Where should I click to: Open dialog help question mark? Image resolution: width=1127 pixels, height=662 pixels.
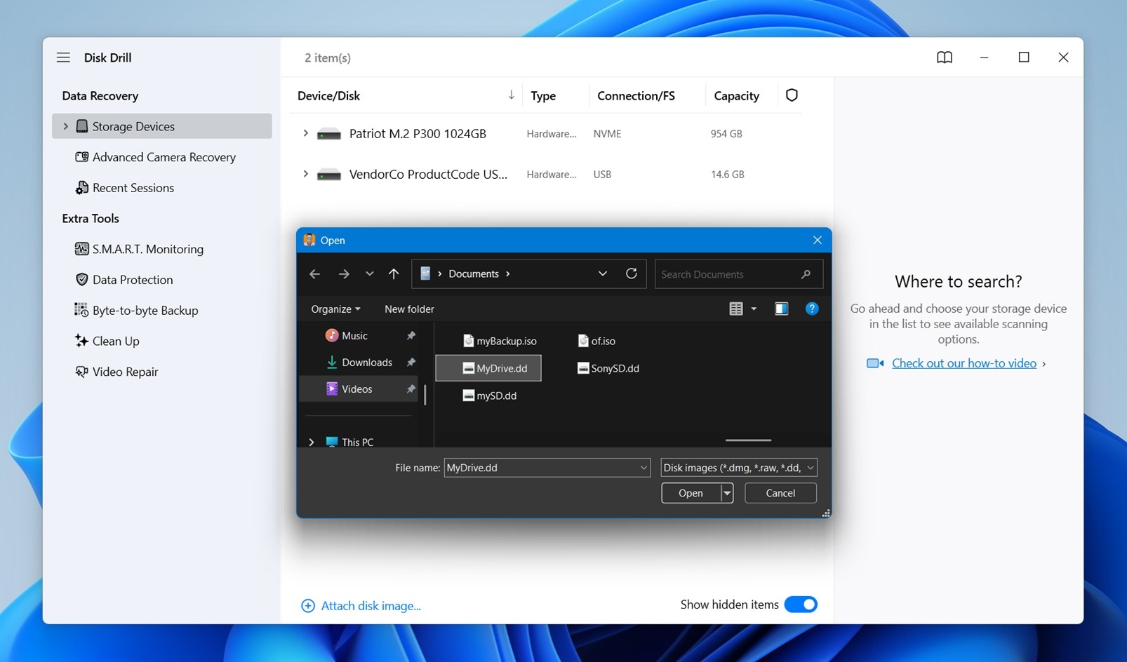(x=812, y=309)
